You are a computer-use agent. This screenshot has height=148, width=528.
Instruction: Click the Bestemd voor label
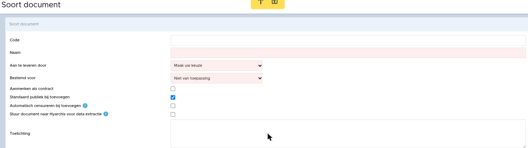(x=23, y=78)
